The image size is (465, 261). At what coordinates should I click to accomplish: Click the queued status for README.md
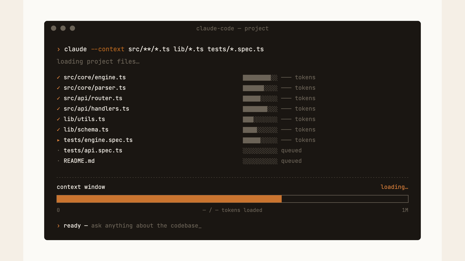coord(291,161)
